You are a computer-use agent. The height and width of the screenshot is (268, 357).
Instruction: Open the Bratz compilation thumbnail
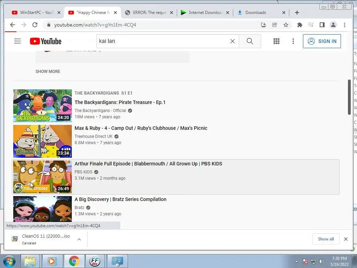pyautogui.click(x=42, y=209)
